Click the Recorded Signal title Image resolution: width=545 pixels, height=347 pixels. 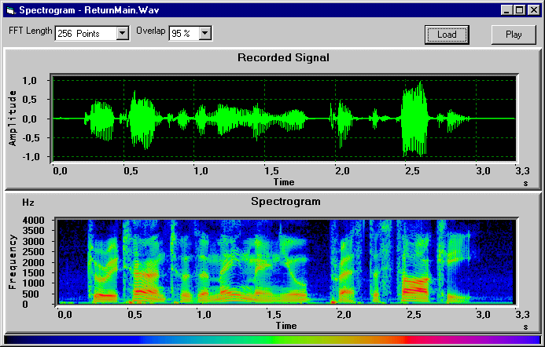pyautogui.click(x=283, y=57)
